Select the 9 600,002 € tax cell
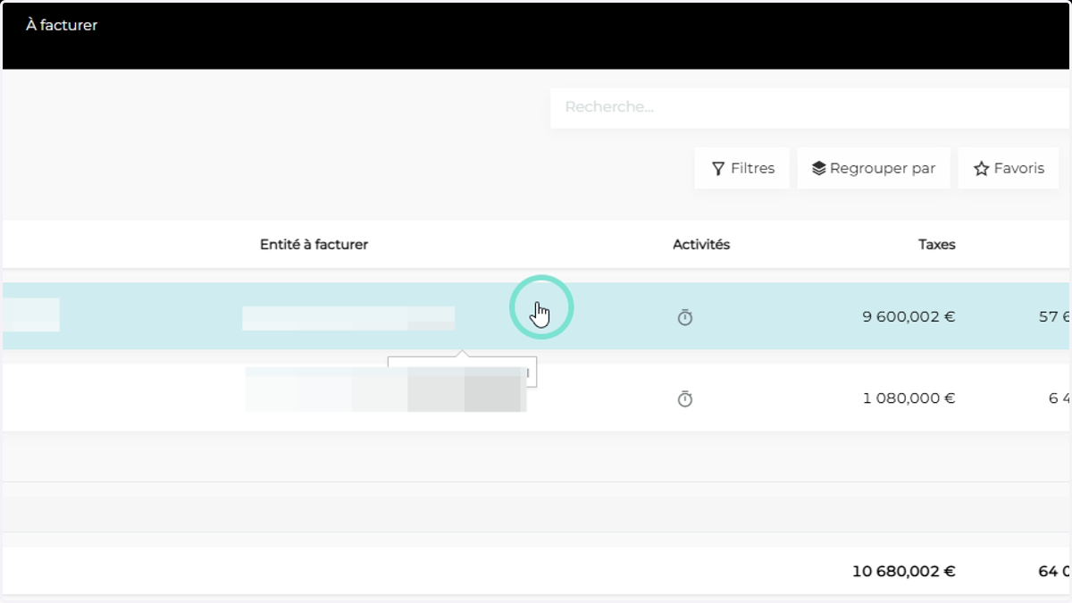Image resolution: width=1072 pixels, height=603 pixels. 909,316
